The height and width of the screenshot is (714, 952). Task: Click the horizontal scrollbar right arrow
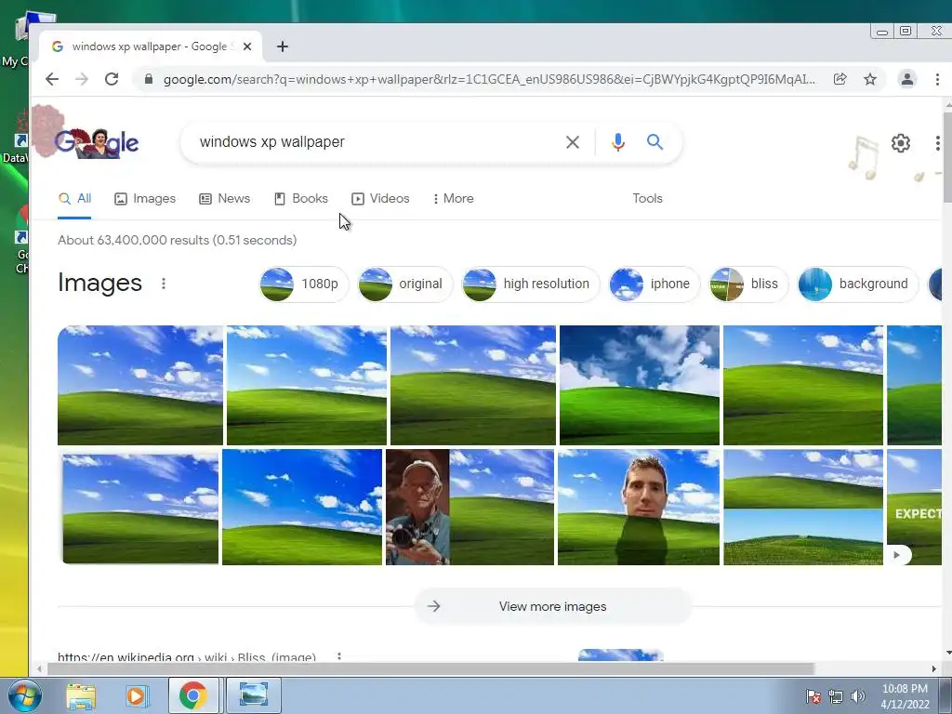point(933,669)
